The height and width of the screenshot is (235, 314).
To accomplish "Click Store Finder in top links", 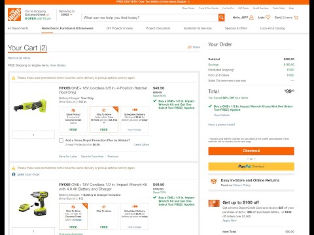I will 188,8.
